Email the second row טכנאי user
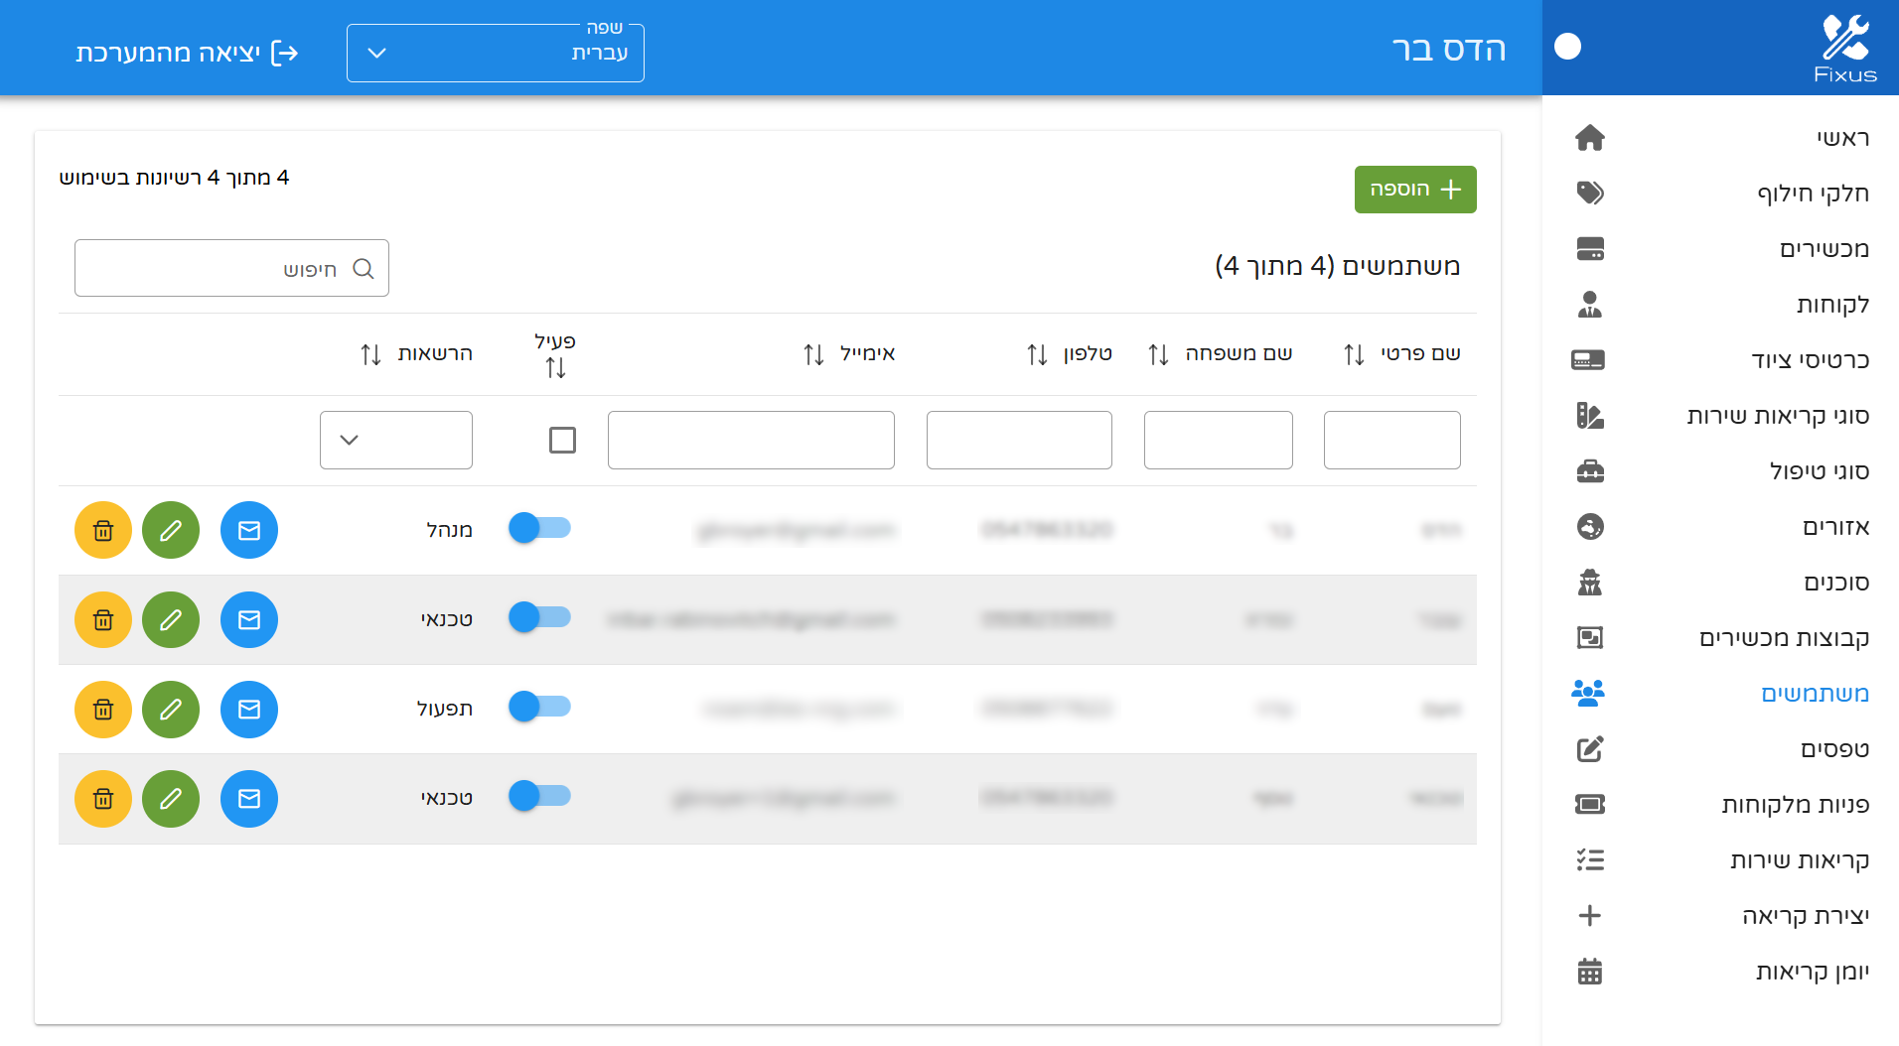Screen dimensions: 1899x1046 [249, 619]
